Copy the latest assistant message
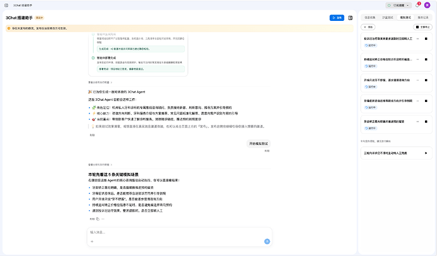437x256 pixels. pos(98,219)
